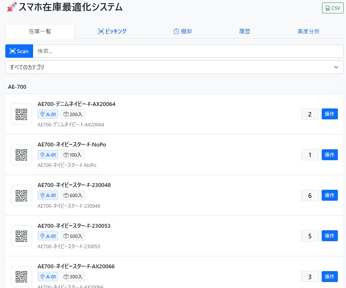
Task: Open the ピッキング tab
Action: click(112, 31)
